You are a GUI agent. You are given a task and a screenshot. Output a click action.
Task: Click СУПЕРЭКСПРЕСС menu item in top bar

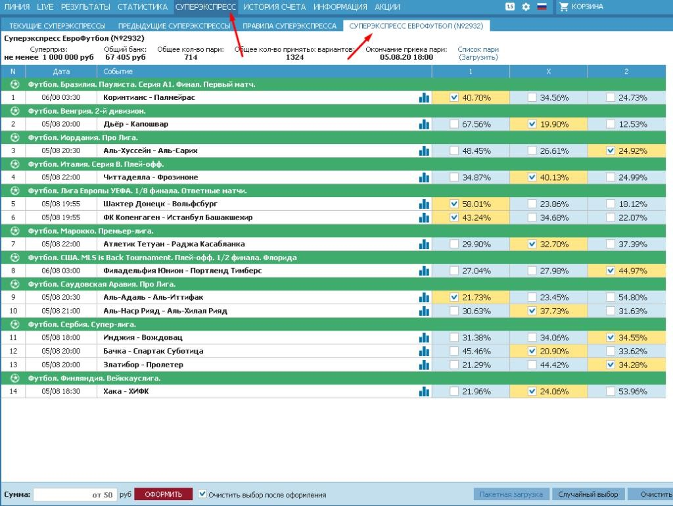(206, 7)
